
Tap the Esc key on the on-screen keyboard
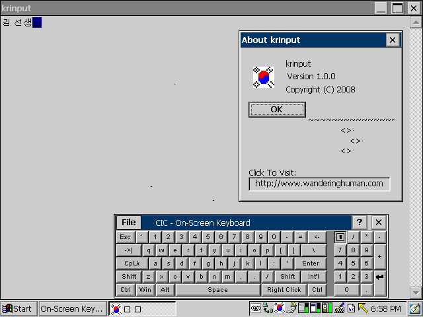coord(126,237)
